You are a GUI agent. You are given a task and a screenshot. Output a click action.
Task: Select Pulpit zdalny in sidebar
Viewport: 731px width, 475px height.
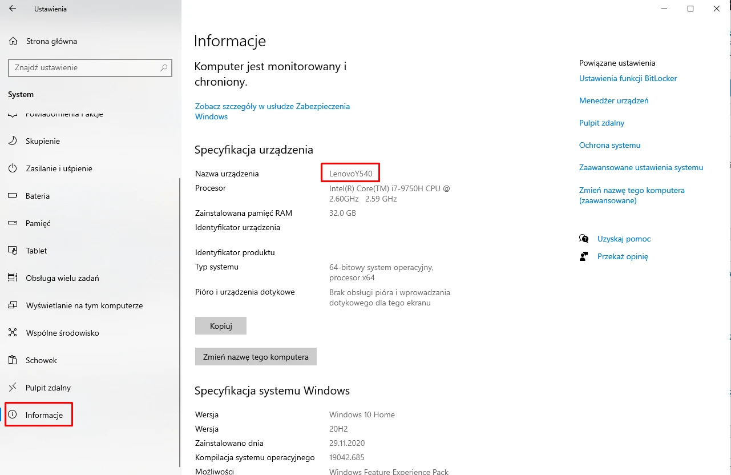[48, 388]
